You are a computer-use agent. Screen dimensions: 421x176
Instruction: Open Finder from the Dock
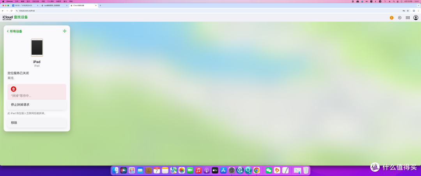tap(115, 170)
